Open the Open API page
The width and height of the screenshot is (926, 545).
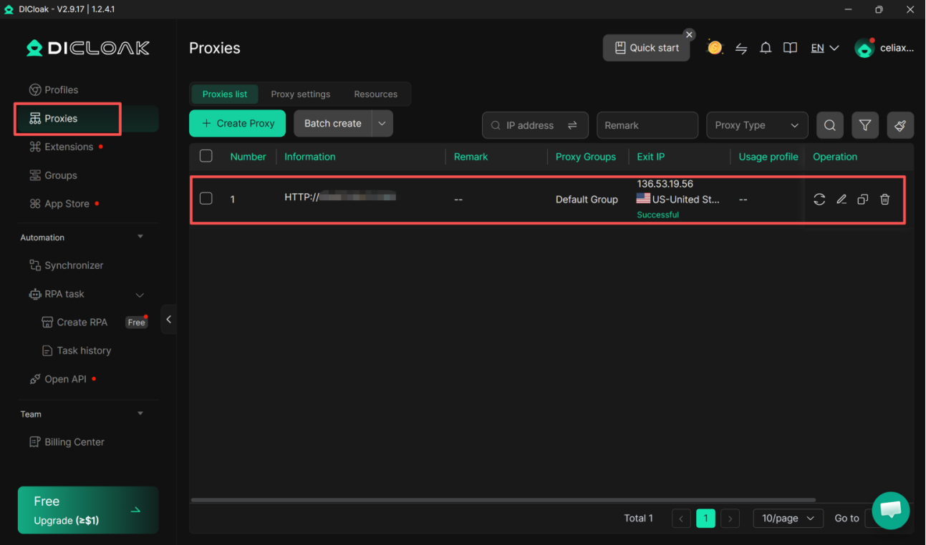(x=58, y=379)
